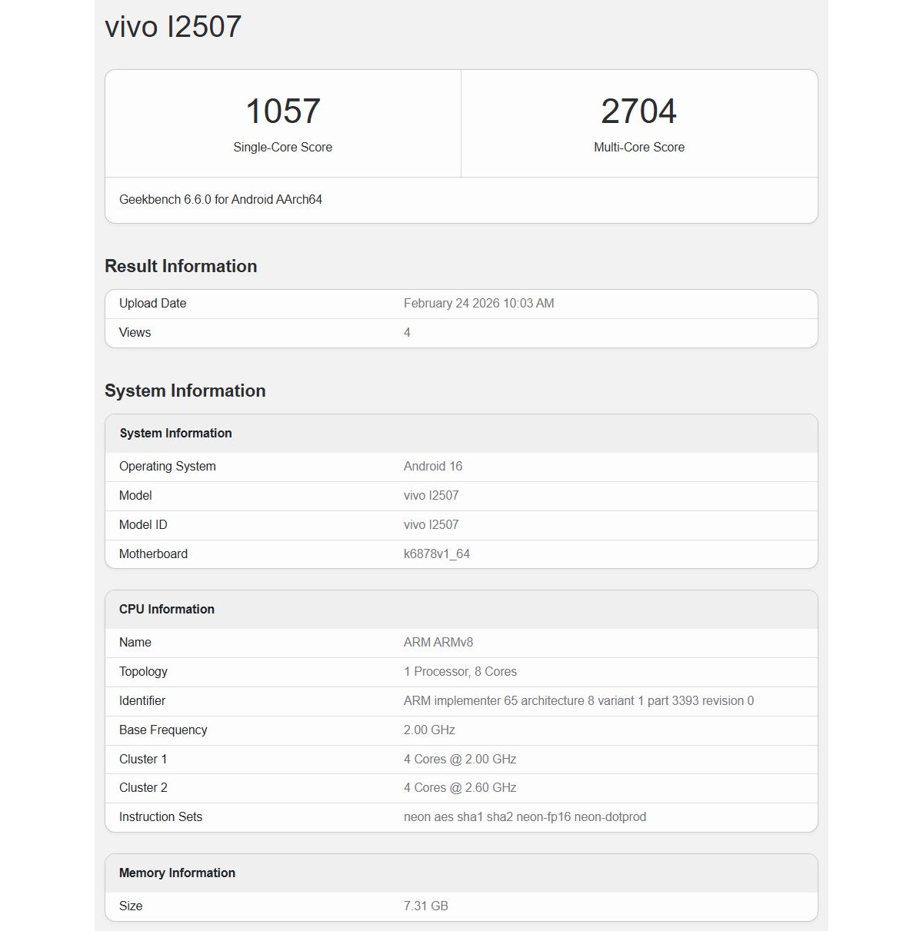
Task: Click the System Information heading
Action: point(185,391)
